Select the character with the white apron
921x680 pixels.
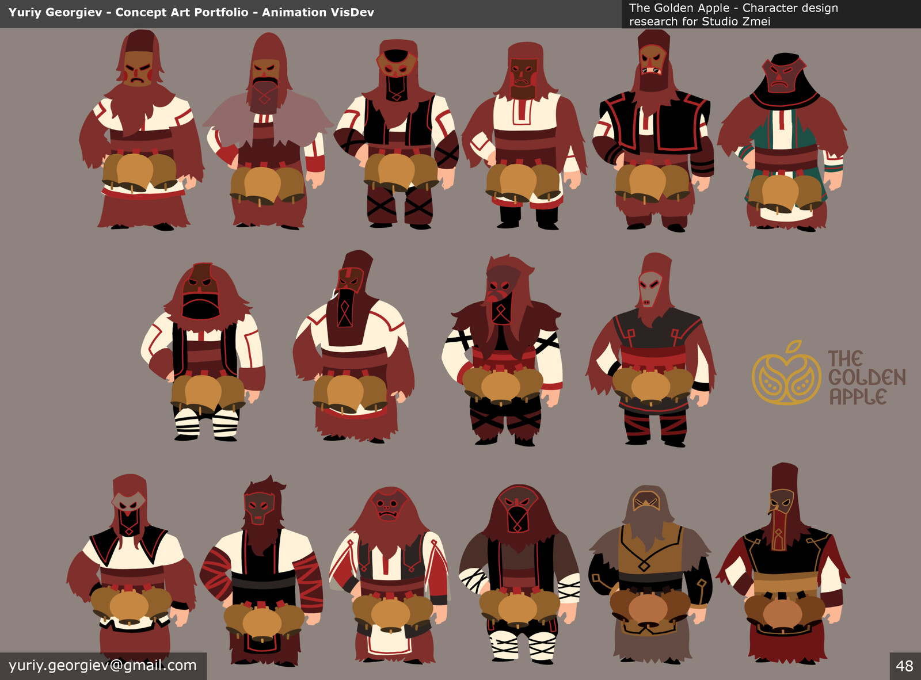389,575
